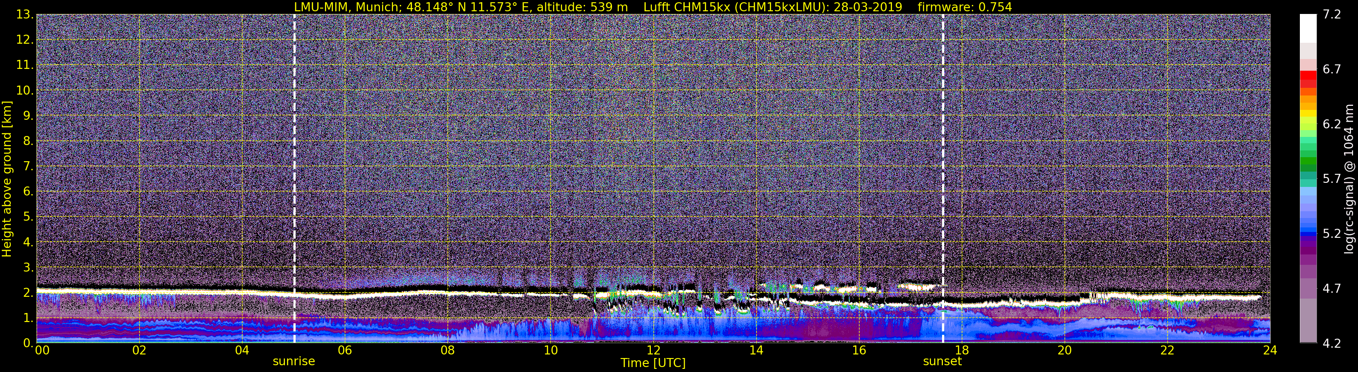Select the 'Time [UTC]' axis label

coord(653,363)
